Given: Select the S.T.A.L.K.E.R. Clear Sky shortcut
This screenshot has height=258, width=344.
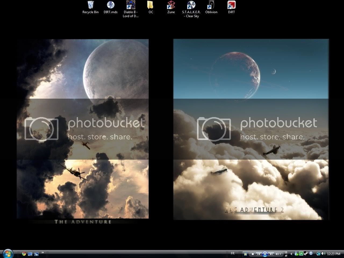Looking at the screenshot, I should click(x=191, y=9).
